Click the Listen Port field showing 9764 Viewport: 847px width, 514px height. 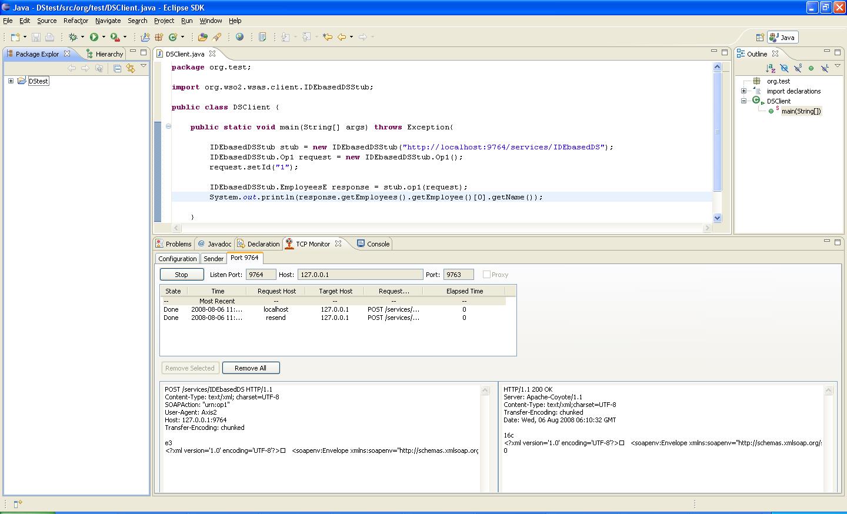click(261, 275)
